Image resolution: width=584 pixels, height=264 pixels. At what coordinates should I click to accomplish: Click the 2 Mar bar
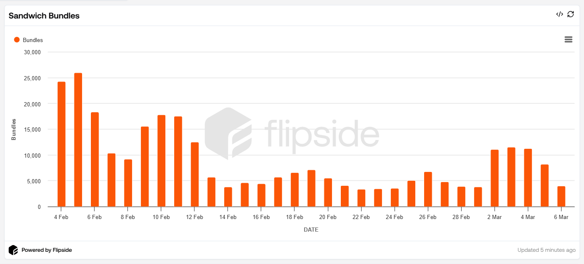(494, 178)
